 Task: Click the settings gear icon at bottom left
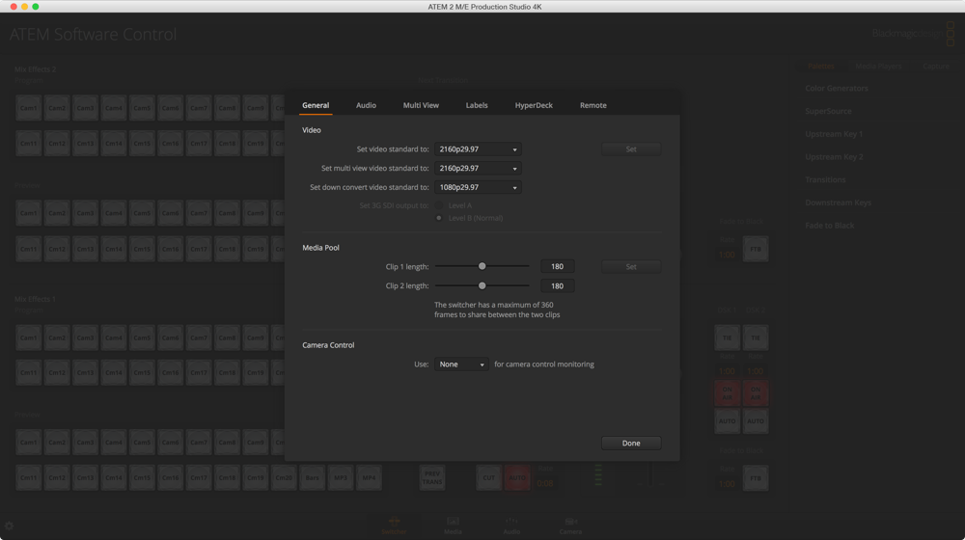(10, 526)
